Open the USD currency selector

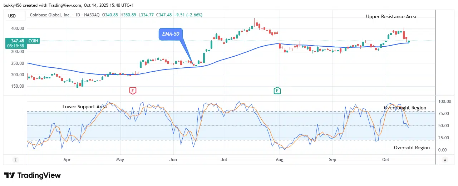coord(12,16)
